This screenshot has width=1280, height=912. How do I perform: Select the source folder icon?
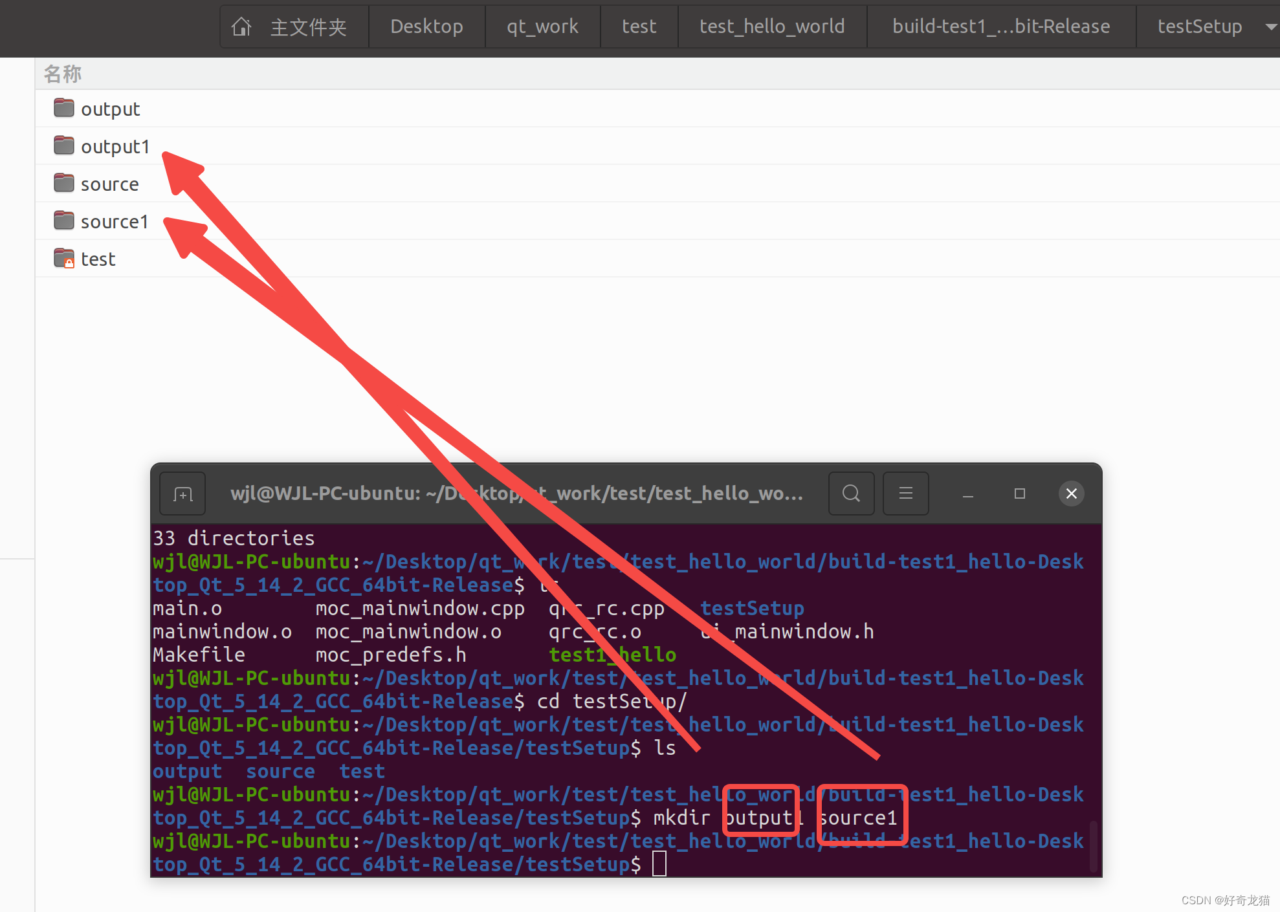[64, 183]
